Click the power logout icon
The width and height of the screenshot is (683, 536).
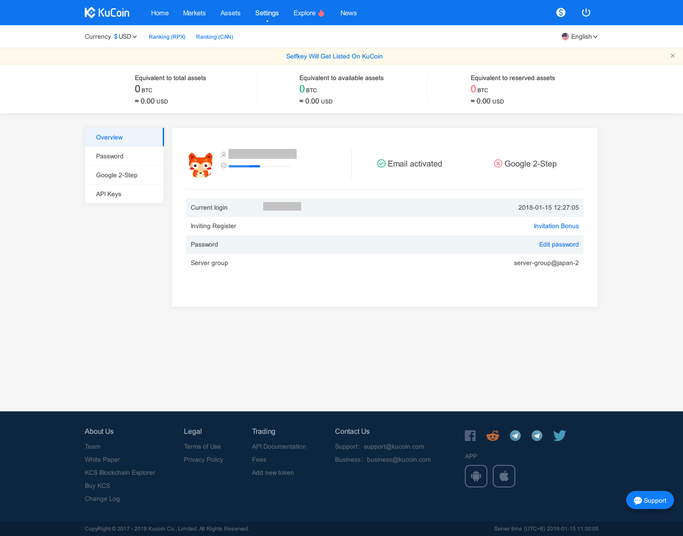(x=586, y=13)
